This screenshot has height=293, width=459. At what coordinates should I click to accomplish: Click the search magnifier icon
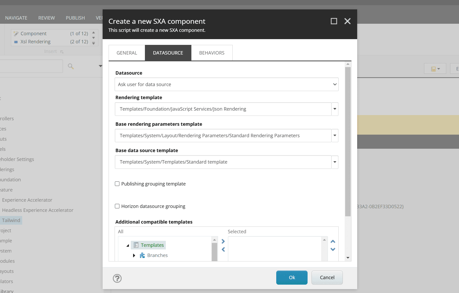coord(70,66)
